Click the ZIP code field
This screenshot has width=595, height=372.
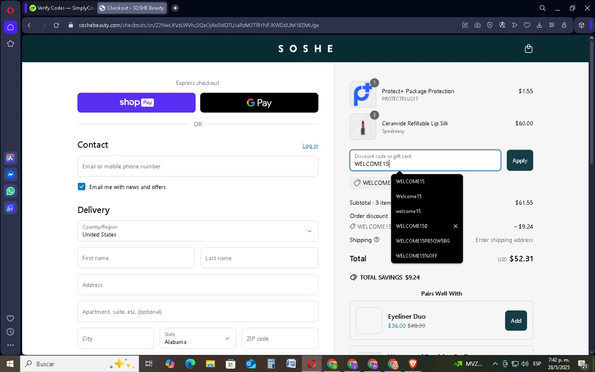[280, 338]
